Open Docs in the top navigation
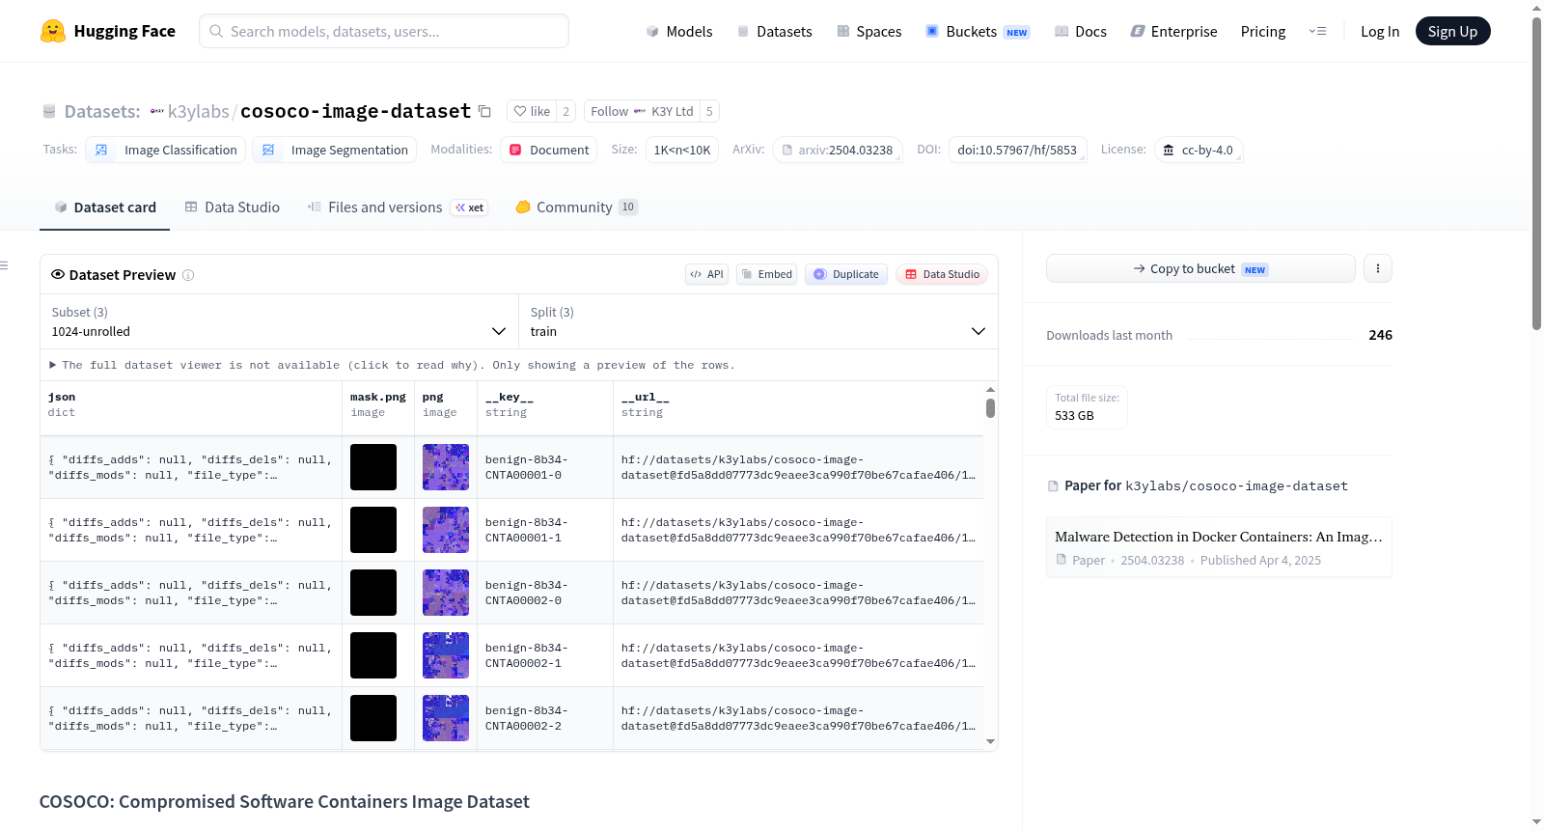The image size is (1544, 831). 1081,31
